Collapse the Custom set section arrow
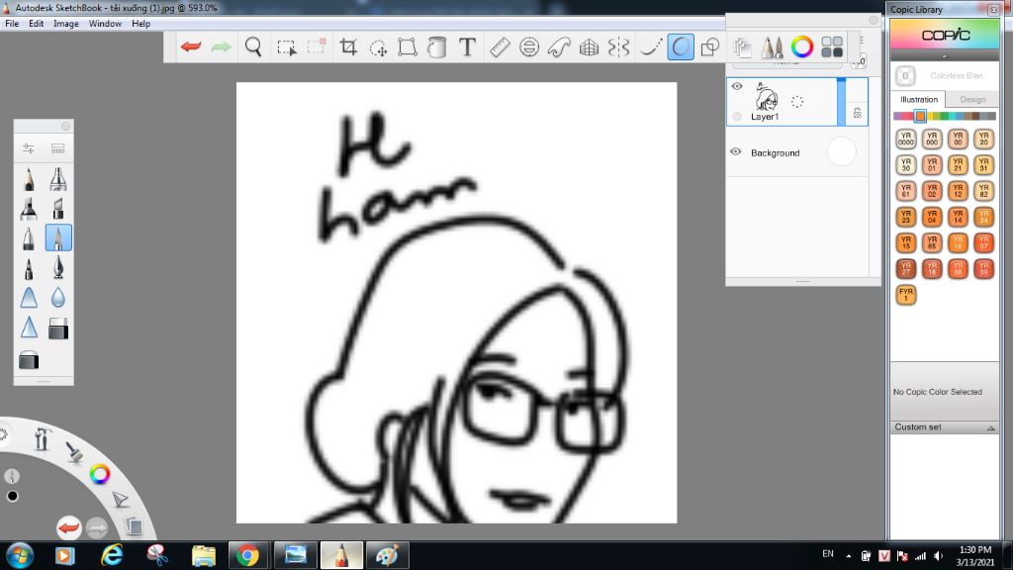Screen dimensions: 1013x570 point(990,427)
